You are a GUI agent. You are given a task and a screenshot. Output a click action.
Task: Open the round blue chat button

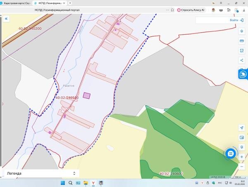(231, 154)
